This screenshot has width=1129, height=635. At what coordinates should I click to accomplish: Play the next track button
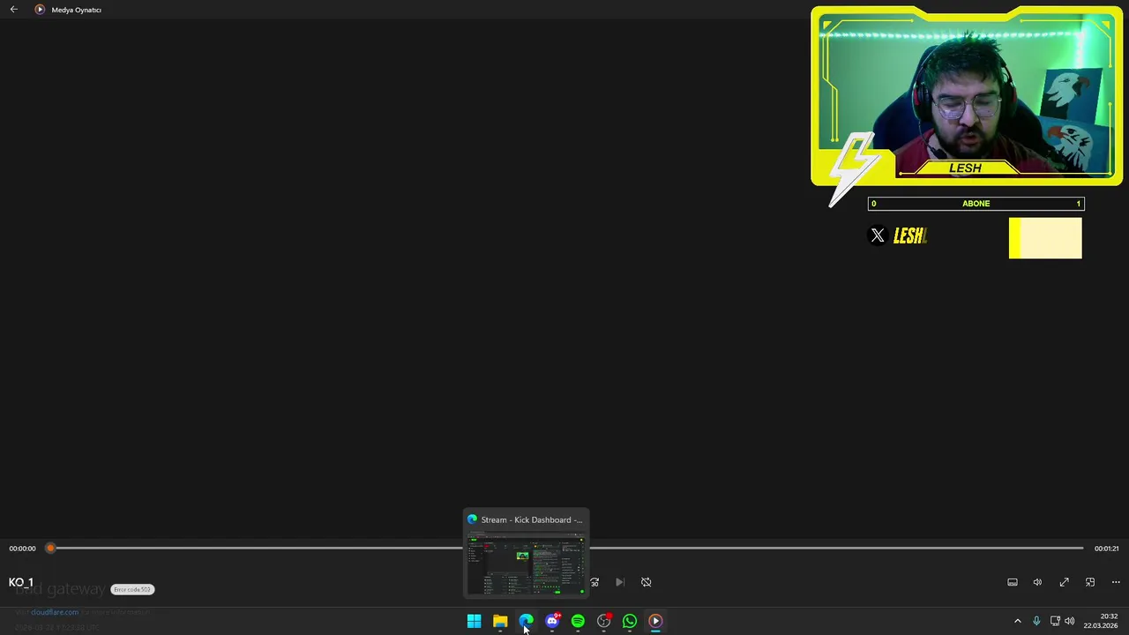(620, 582)
